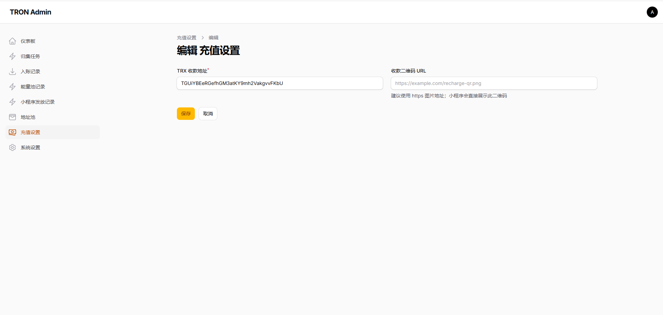Image resolution: width=663 pixels, height=315 pixels.
Task: Click the lightning icon beside 小程序发放记录
Action: (12, 102)
